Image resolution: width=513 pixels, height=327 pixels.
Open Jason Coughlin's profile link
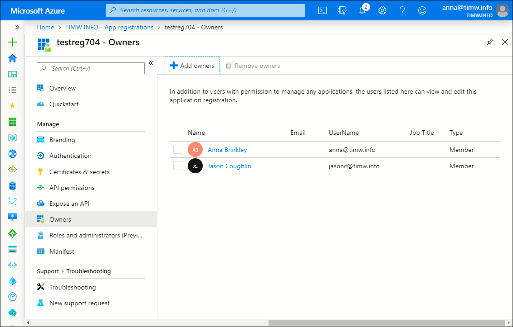(x=229, y=166)
